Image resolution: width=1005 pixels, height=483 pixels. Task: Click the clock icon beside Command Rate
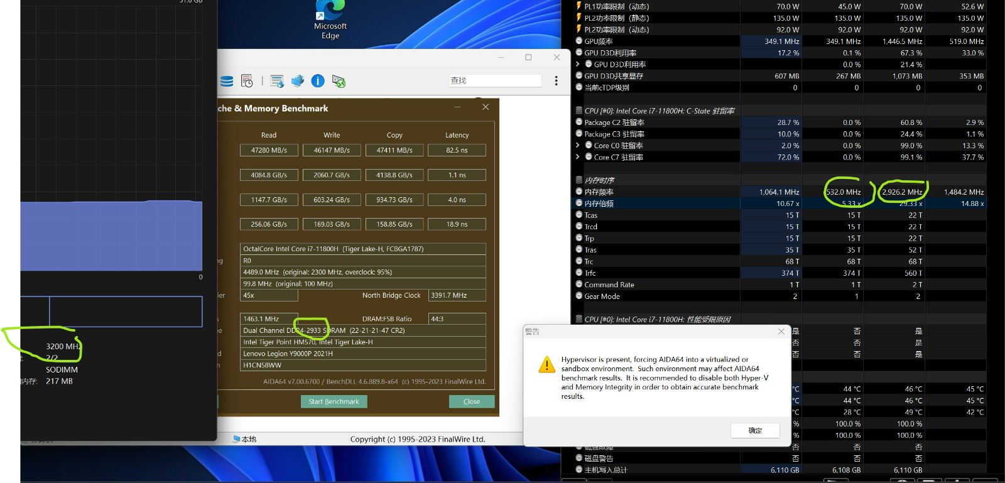coord(579,285)
